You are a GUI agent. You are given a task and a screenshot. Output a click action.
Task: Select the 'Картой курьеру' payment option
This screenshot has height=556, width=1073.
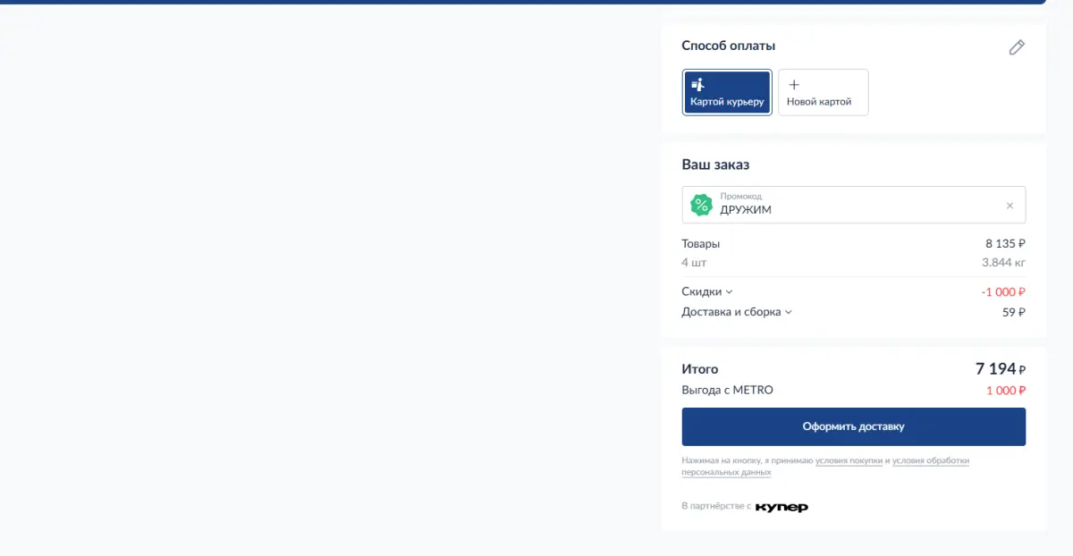(727, 92)
